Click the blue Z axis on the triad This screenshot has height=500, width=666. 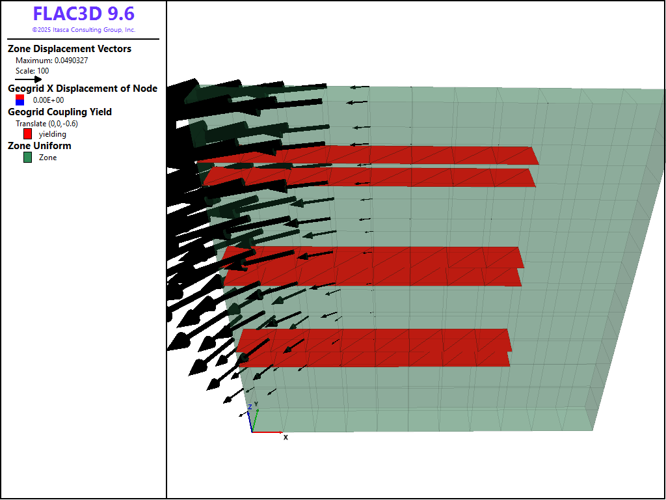pyautogui.click(x=251, y=421)
